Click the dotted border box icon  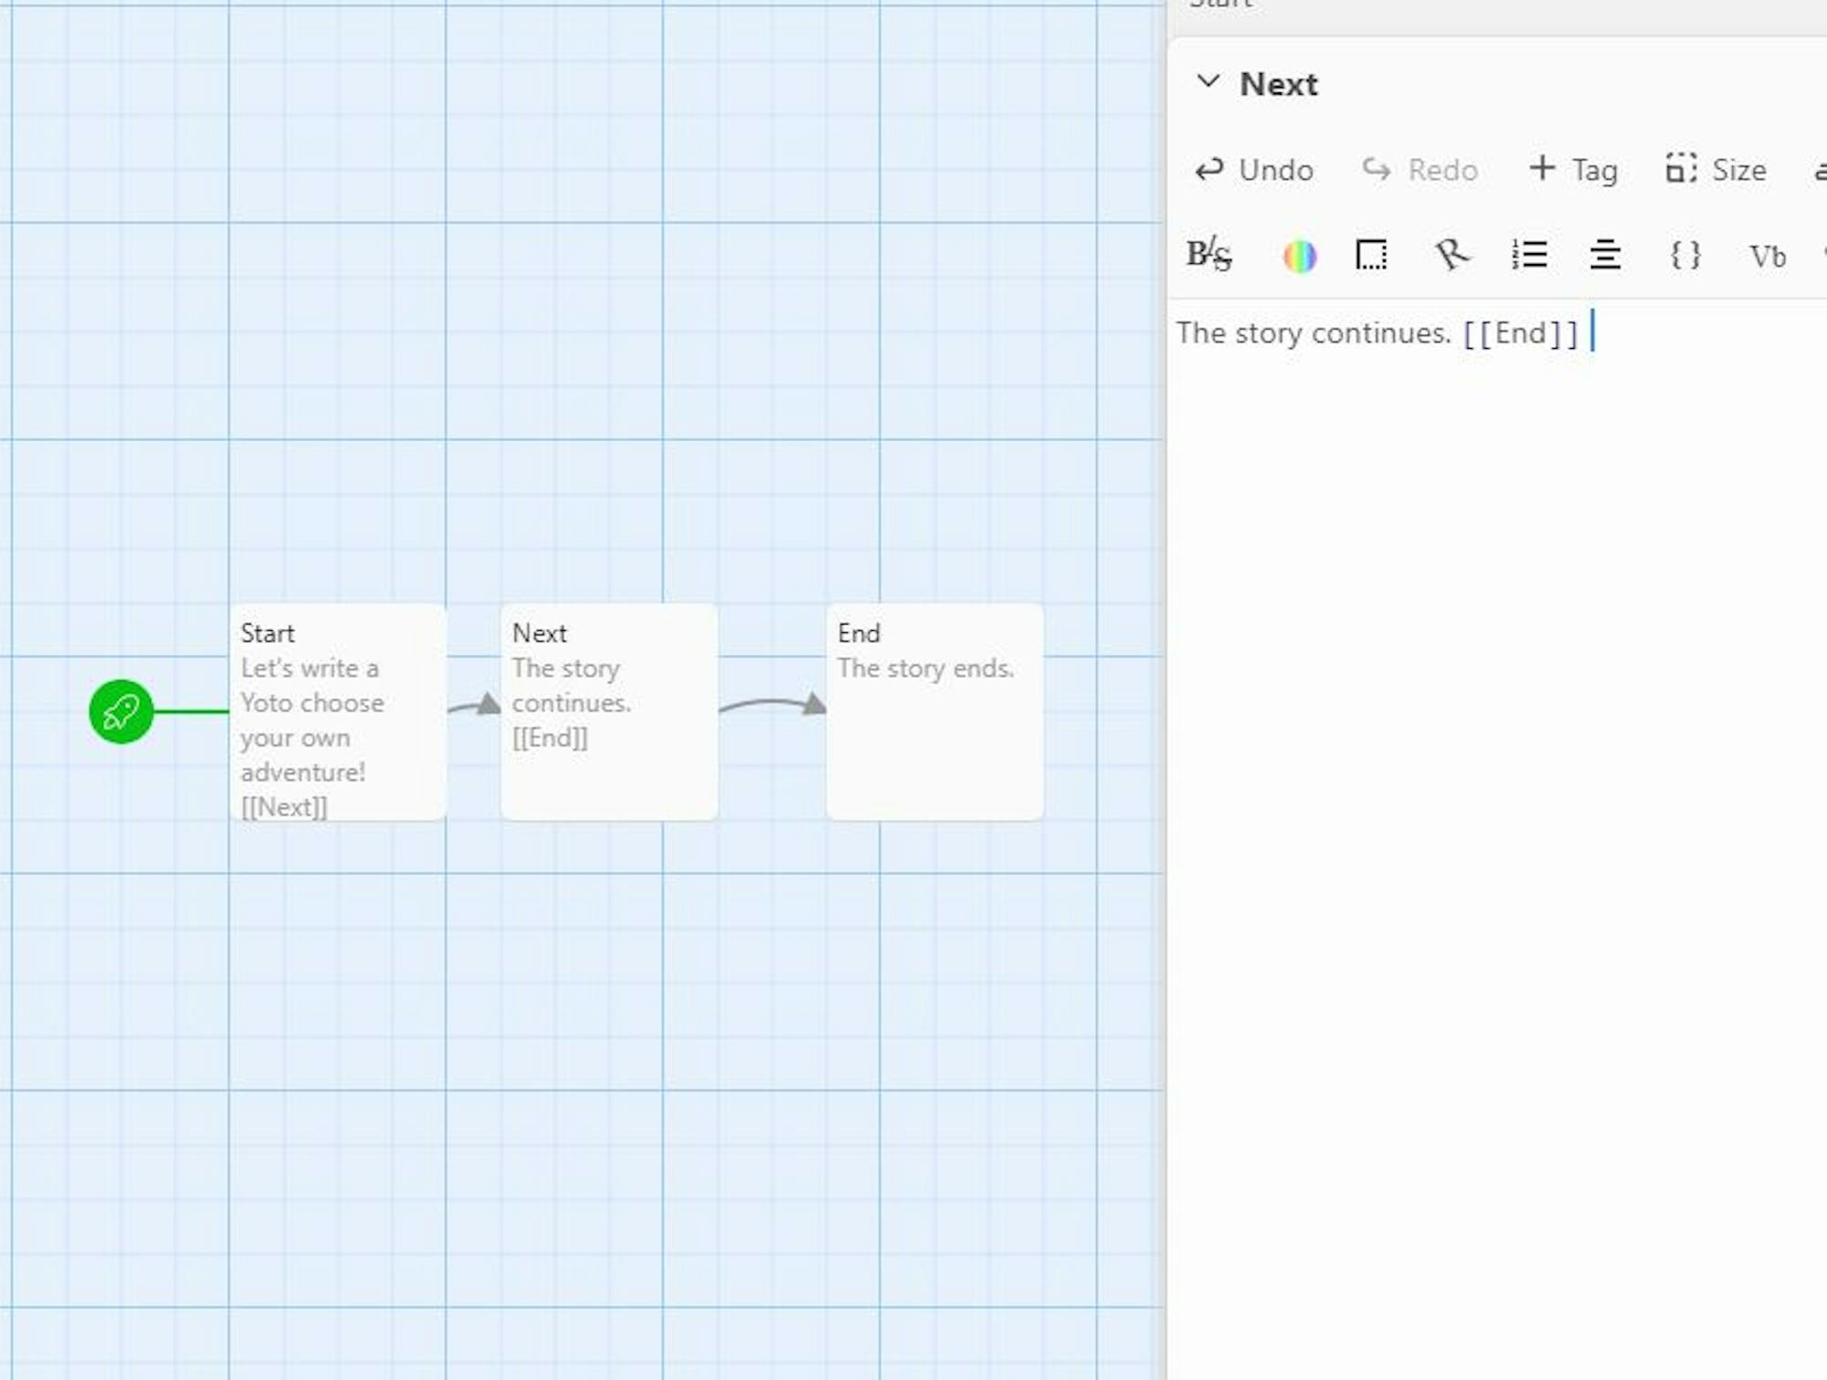click(1371, 255)
